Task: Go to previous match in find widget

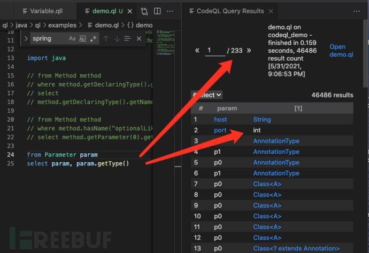Action: point(106,38)
